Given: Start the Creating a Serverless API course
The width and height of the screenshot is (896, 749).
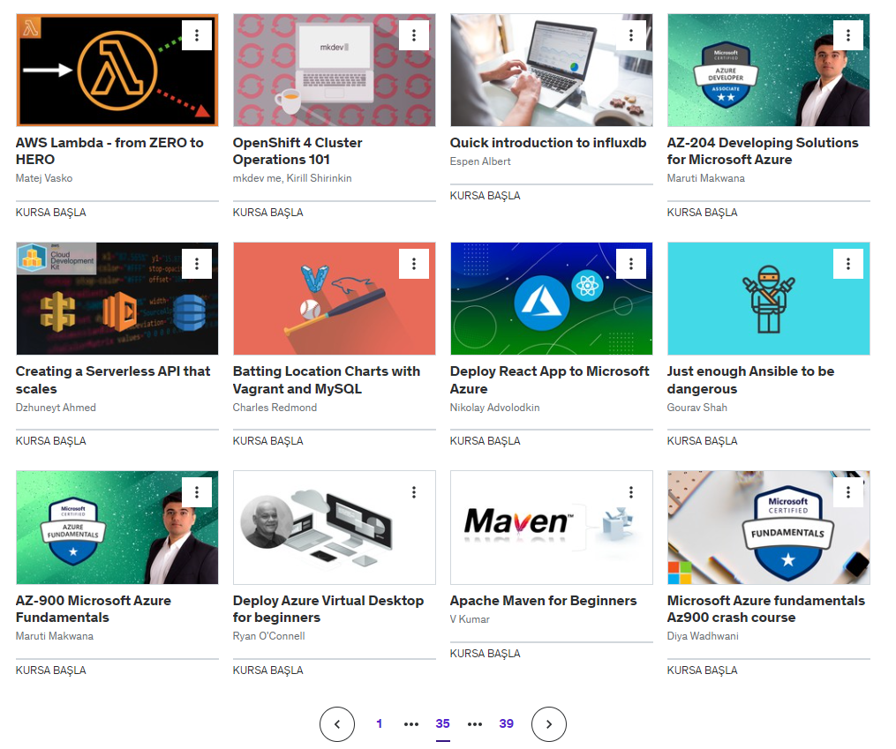Looking at the screenshot, I should click(x=51, y=441).
